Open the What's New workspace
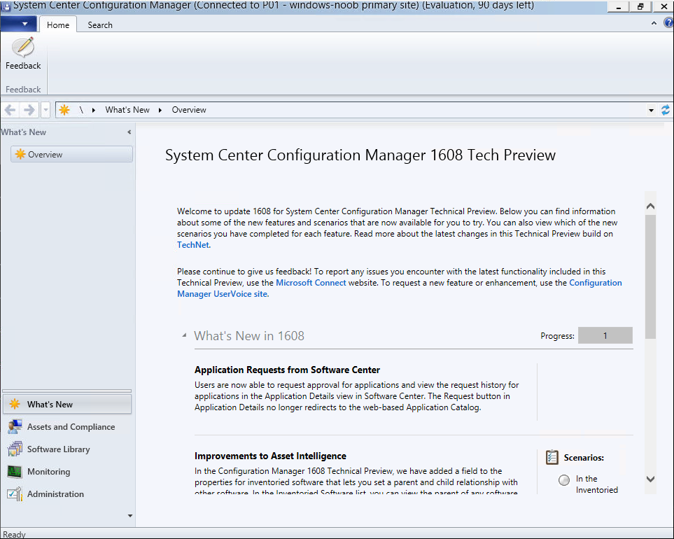The image size is (674, 539). (x=67, y=404)
